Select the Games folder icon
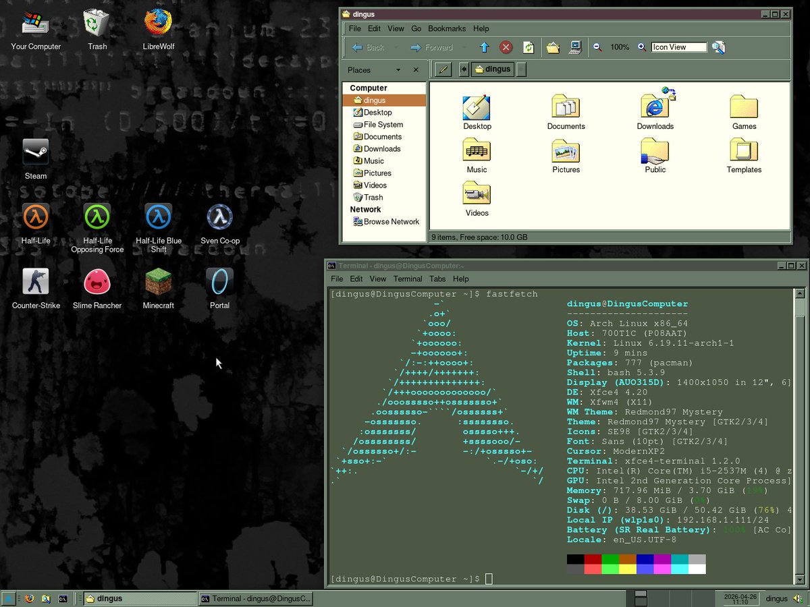 coord(745,113)
